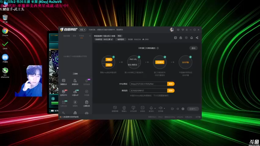Image resolution: width=260 pixels, height=146 pixels.
Task: Open the Recycle Bin desktop icon
Action: [x=5, y=18]
